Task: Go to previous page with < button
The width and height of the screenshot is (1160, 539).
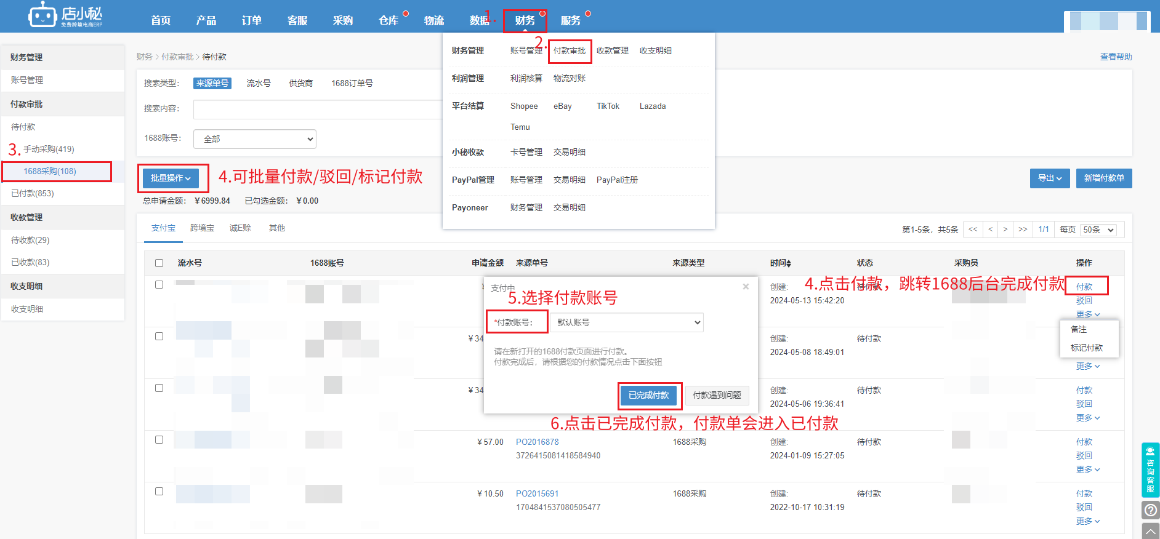Action: [990, 230]
